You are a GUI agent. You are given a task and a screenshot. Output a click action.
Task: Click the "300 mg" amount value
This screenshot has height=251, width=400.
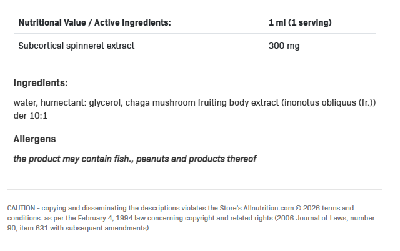pyautogui.click(x=284, y=46)
